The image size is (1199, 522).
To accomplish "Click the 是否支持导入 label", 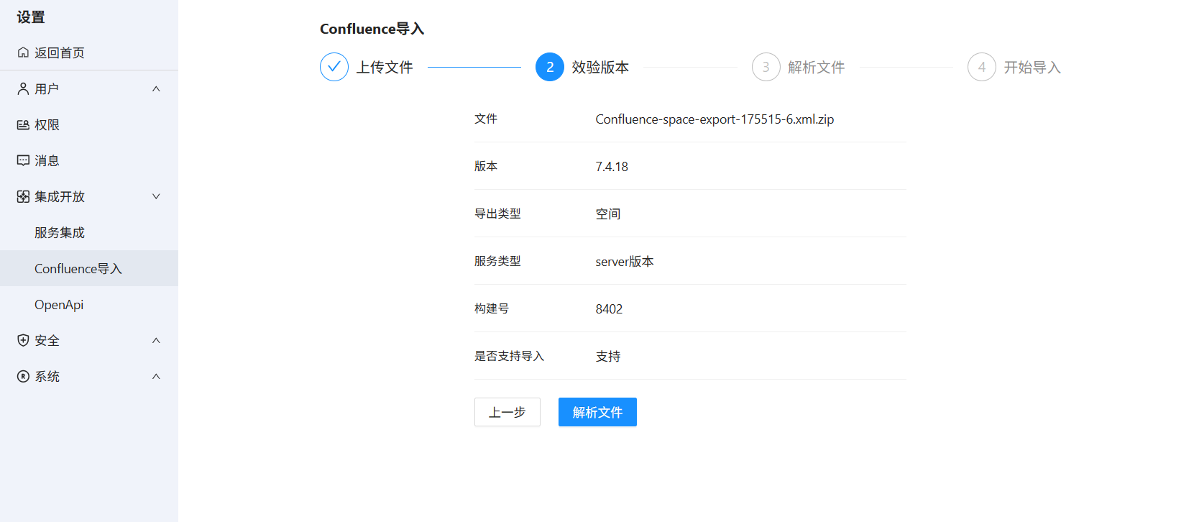I will 509,356.
